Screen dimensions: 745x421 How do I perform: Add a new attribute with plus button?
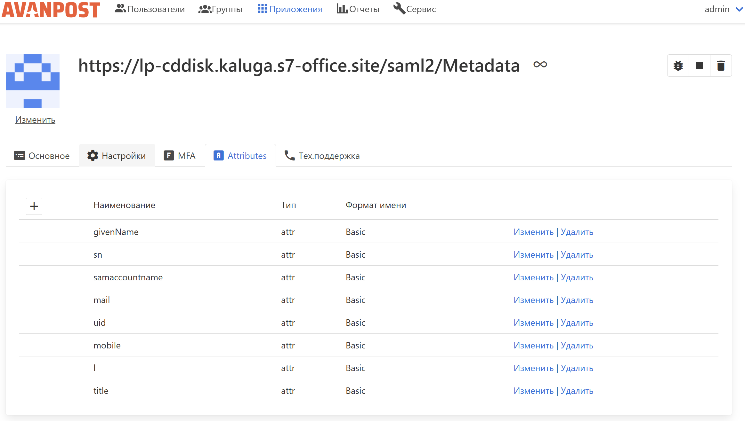click(x=34, y=206)
